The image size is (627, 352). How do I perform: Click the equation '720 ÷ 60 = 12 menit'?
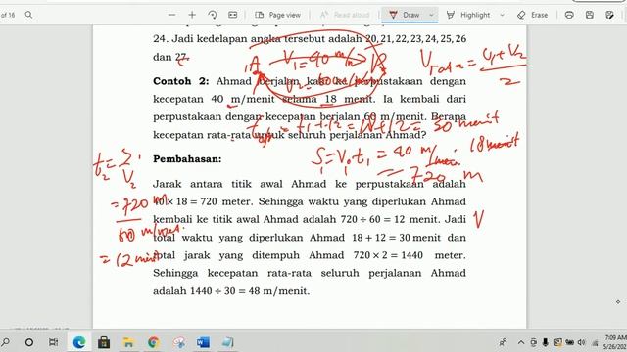point(390,219)
